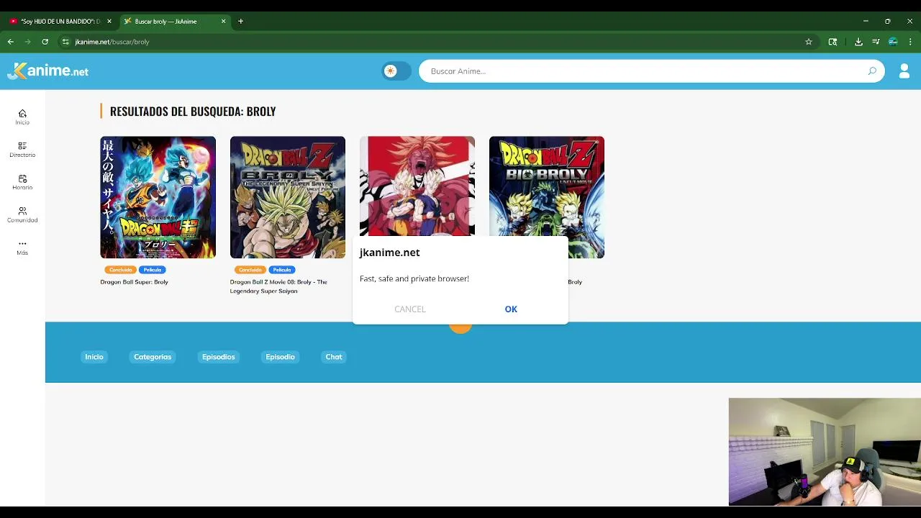The image size is (921, 518).
Task: Open the user account icon
Action: (x=904, y=71)
